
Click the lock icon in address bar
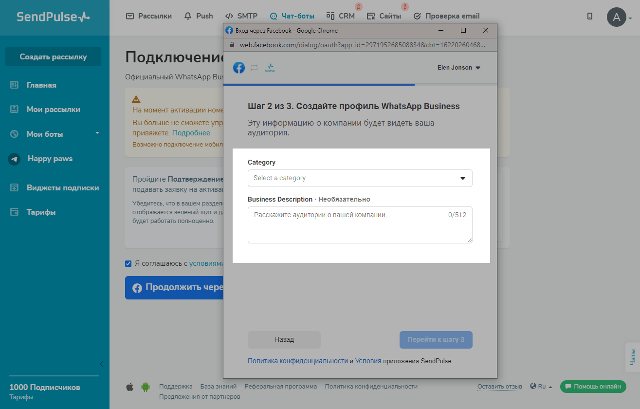coord(231,45)
